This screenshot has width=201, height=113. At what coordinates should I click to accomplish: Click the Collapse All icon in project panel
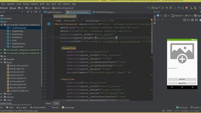coord(31,12)
